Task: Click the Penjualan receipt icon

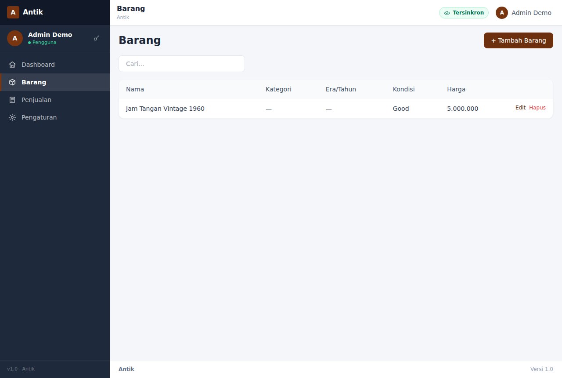Action: (x=12, y=100)
